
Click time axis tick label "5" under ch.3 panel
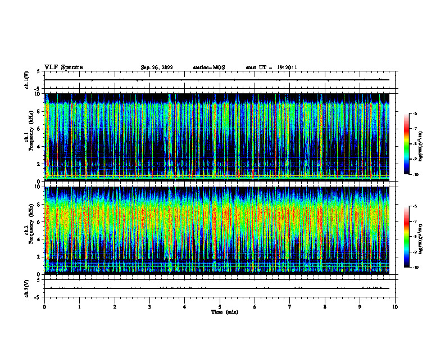coord(220,307)
